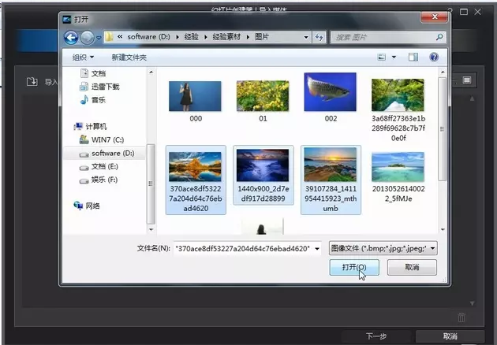Select the 2013052614002 island thumbnail
The width and height of the screenshot is (497, 345).
pos(398,167)
